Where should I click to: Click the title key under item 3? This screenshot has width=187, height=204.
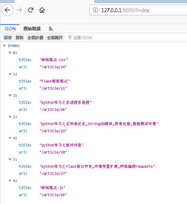click(x=25, y=124)
